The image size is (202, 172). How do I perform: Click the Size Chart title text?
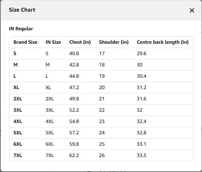coord(22,10)
